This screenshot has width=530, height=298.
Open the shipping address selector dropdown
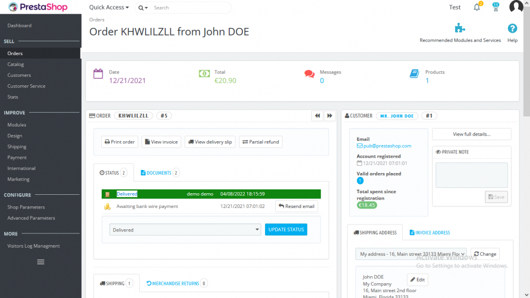[411, 254]
